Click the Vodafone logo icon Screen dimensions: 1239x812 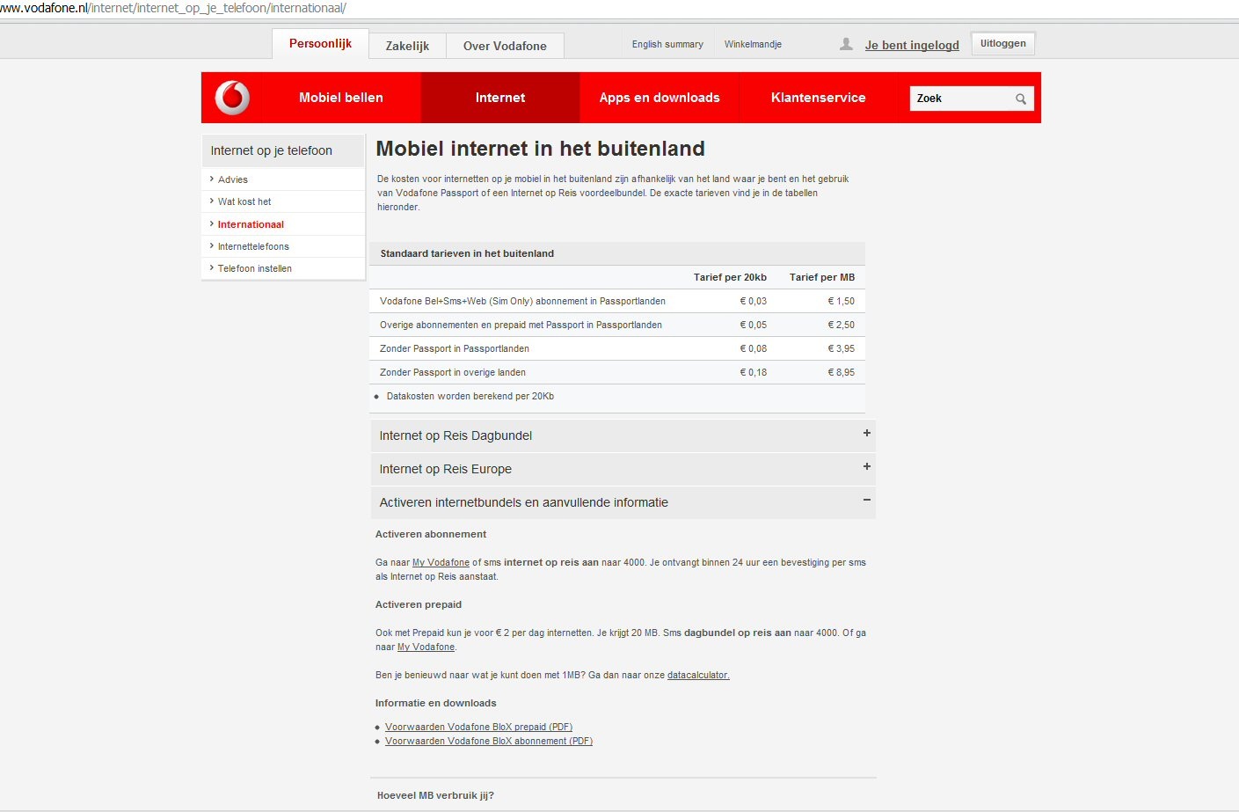click(233, 98)
